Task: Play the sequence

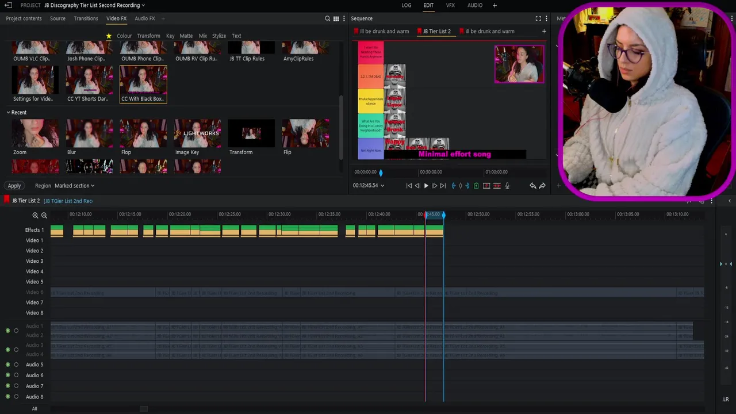Action: point(426,186)
